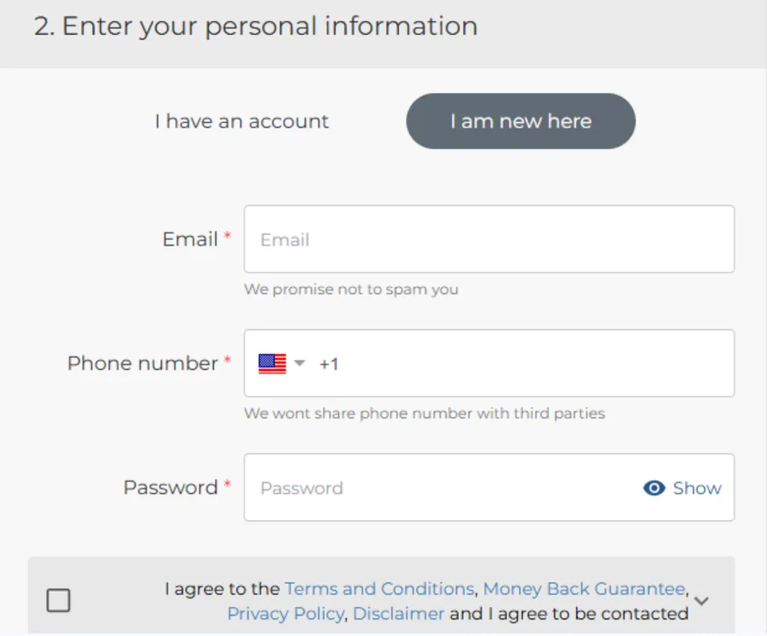767x636 pixels.
Task: Switch to "I have an account" tab
Action: click(x=241, y=122)
